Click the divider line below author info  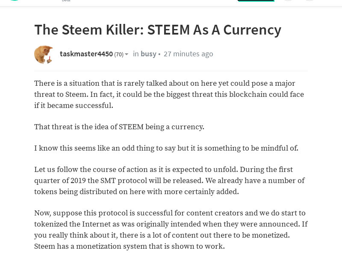coord(171,71)
